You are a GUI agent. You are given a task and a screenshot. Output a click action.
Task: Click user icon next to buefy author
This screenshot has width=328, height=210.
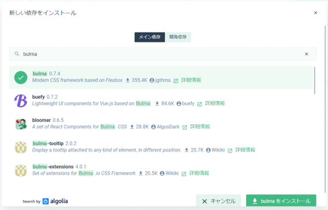point(179,103)
